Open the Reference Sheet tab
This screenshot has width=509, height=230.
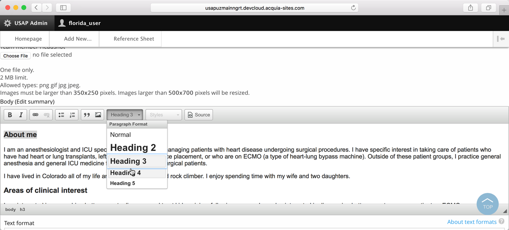coord(134,39)
